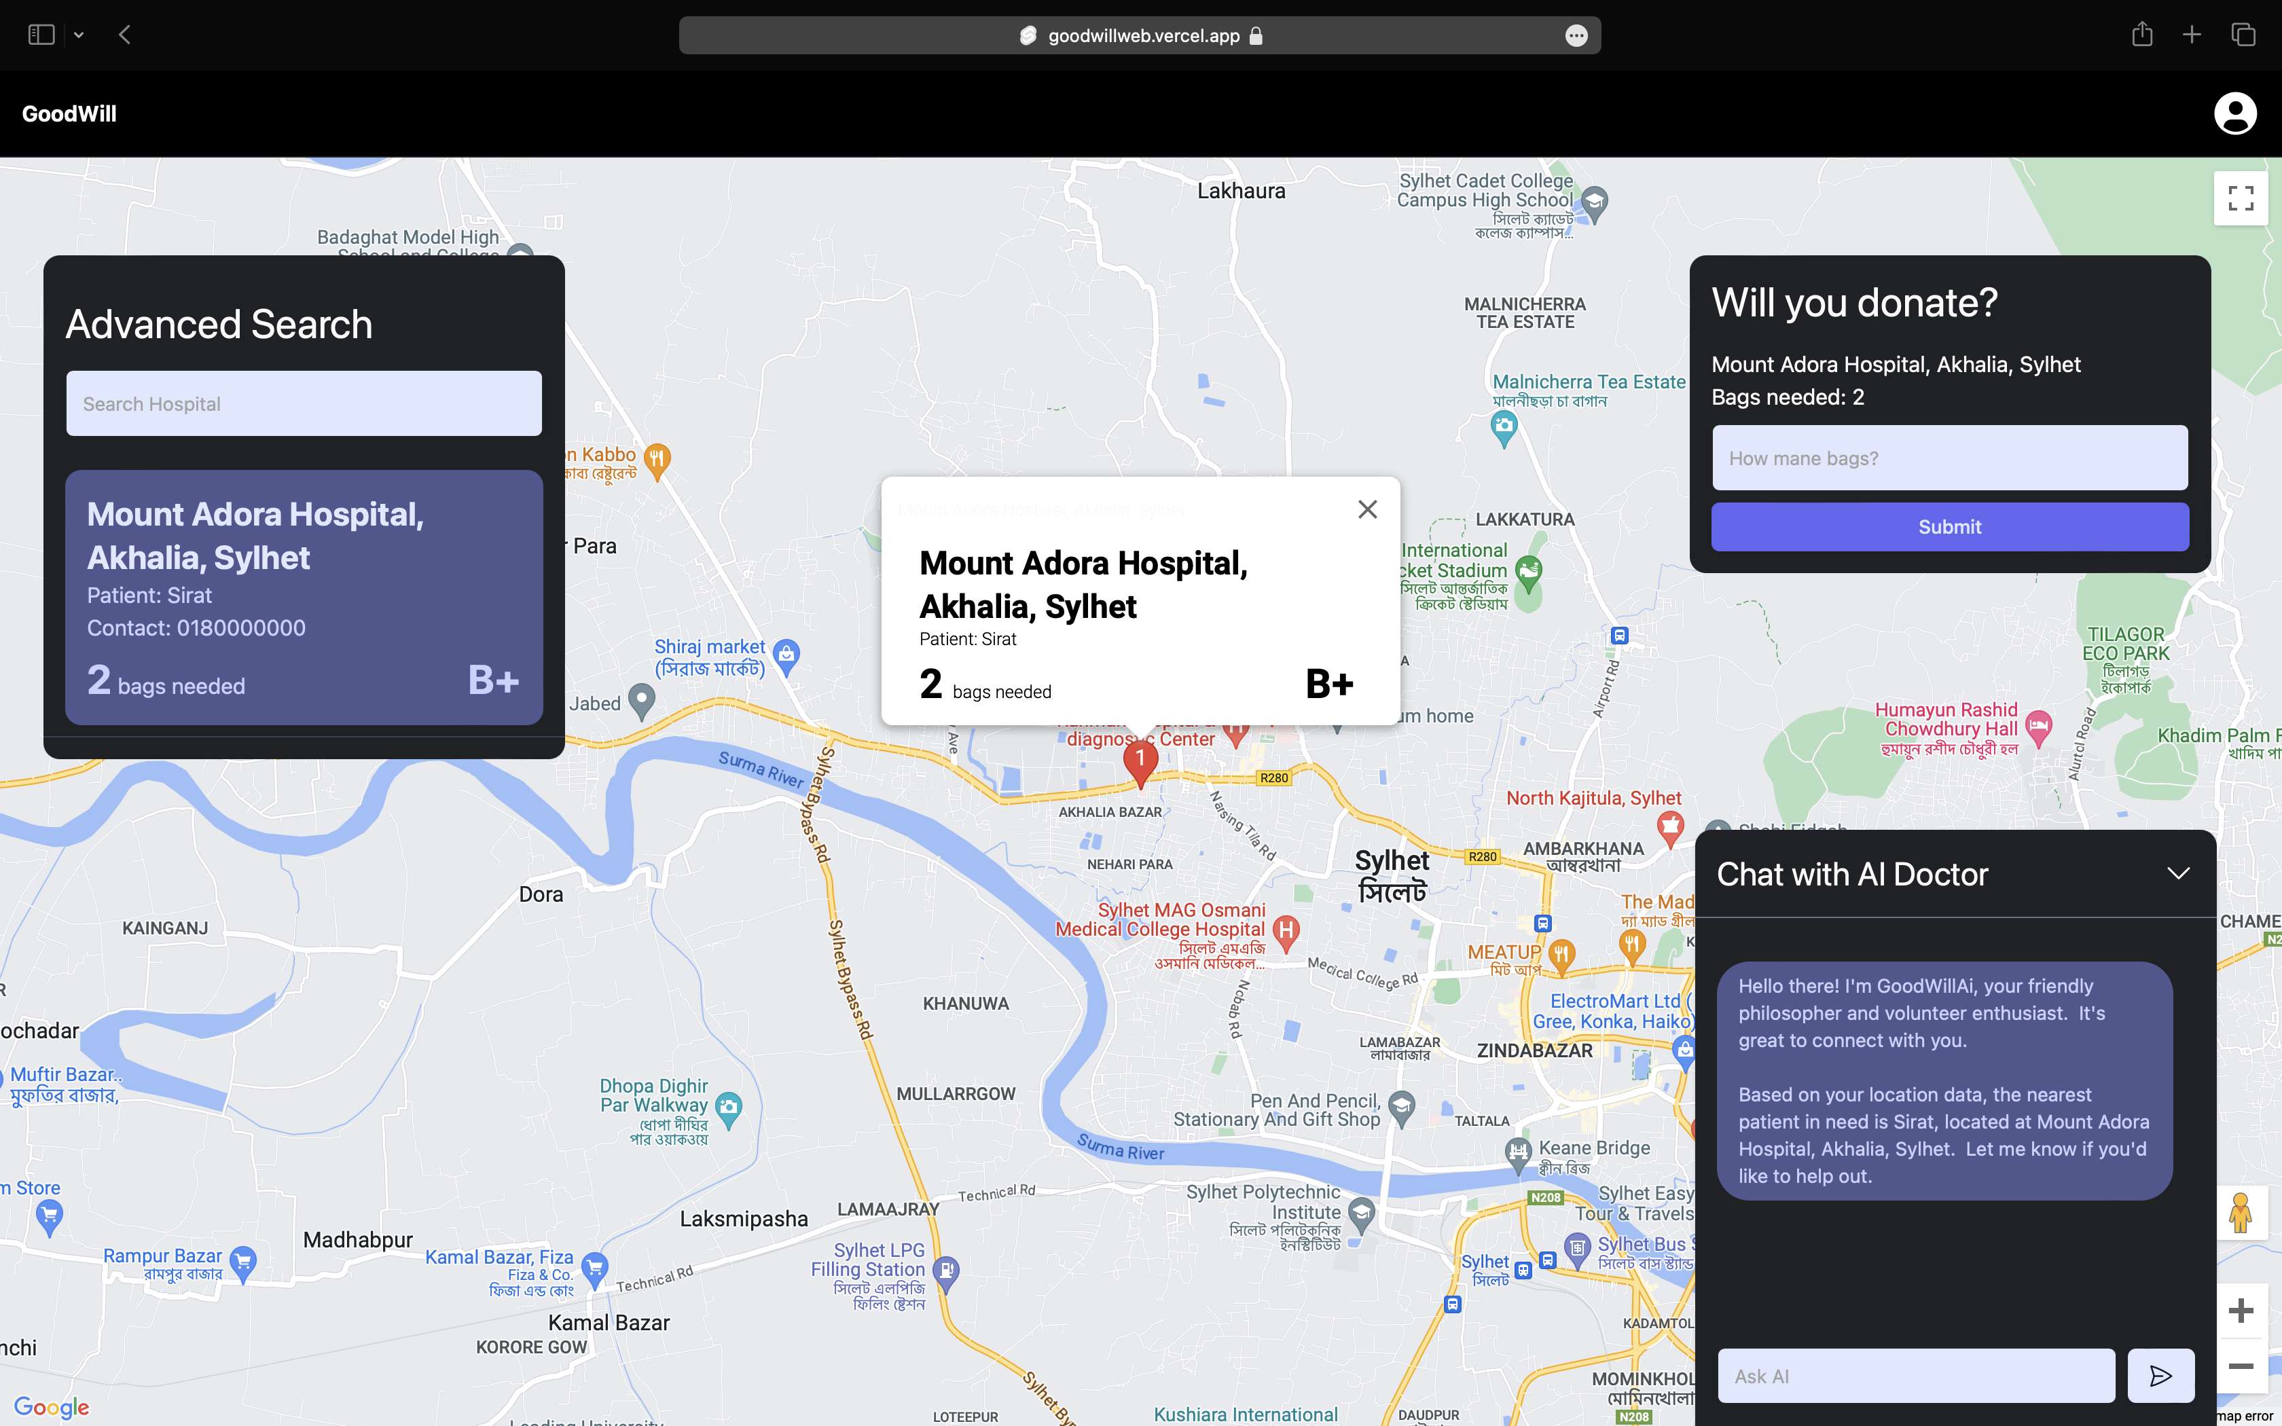Open the sidebar dropdown chevron
Viewport: 2282px width, 1426px height.
(79, 35)
